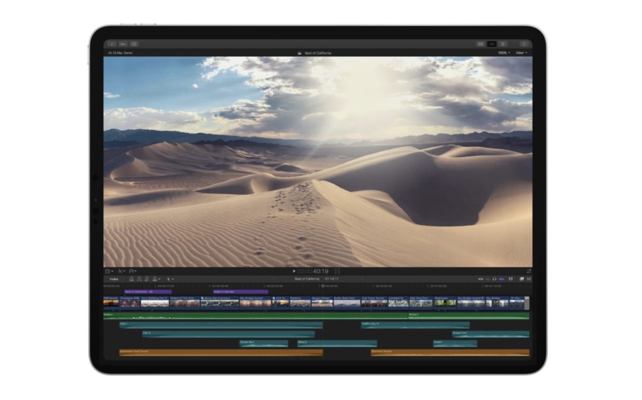Open the enhancement wand dropdown

point(121,271)
